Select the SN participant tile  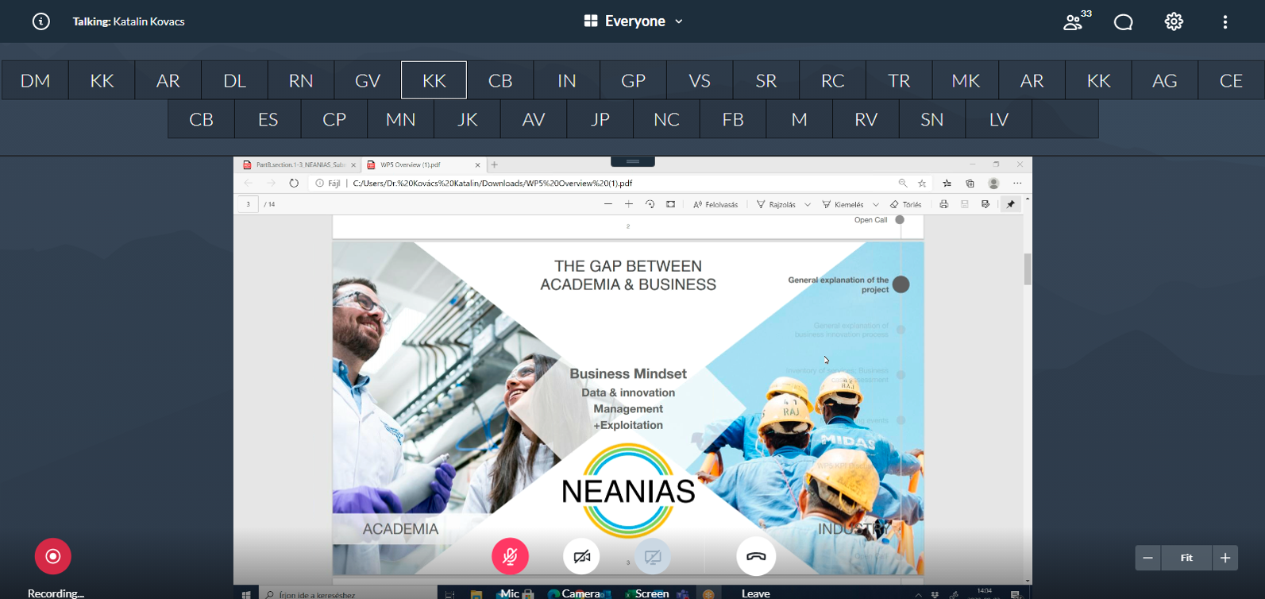pyautogui.click(x=932, y=119)
